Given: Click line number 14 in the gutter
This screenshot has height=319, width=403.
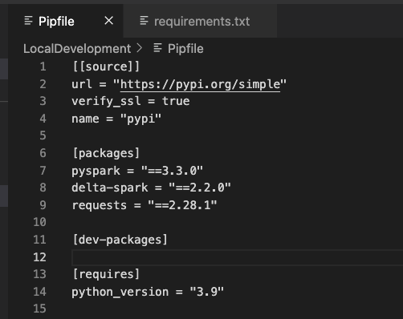Looking at the screenshot, I should (x=39, y=292).
